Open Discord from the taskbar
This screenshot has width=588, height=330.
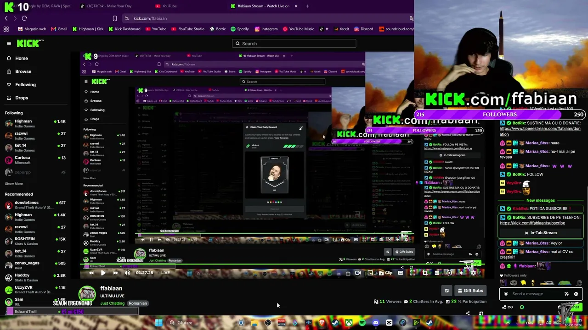376,323
